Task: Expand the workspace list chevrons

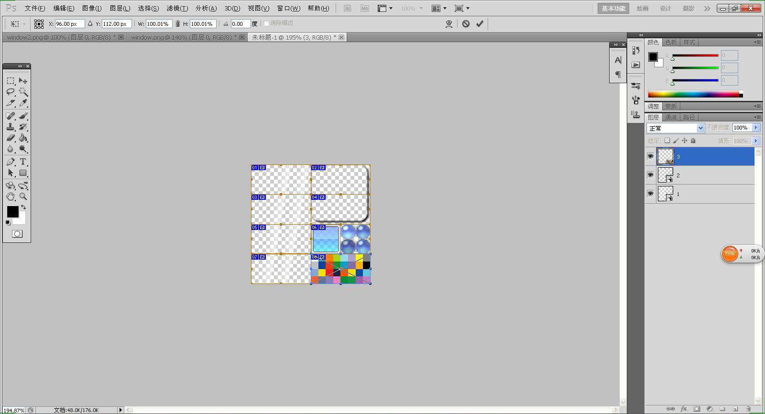Action: pos(707,9)
